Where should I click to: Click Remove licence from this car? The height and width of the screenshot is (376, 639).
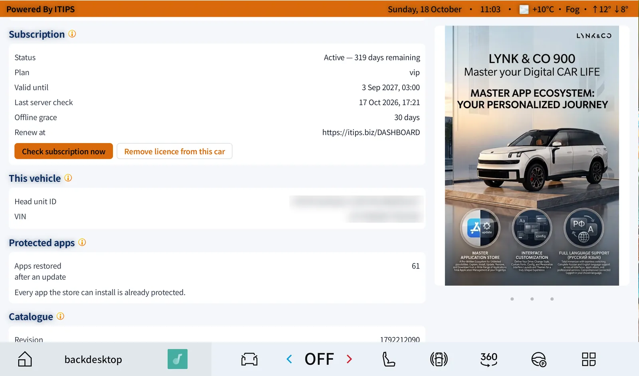coord(175,151)
